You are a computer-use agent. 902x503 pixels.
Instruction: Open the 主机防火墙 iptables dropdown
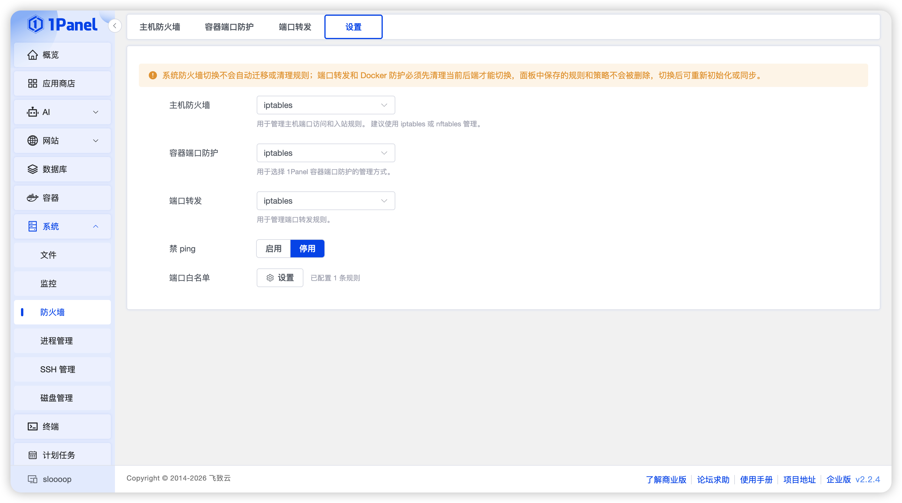point(326,105)
